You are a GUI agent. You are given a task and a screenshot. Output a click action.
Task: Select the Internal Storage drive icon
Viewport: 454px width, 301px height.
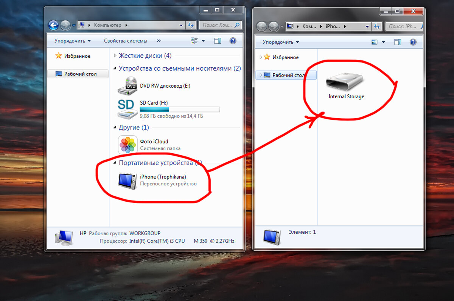[345, 81]
